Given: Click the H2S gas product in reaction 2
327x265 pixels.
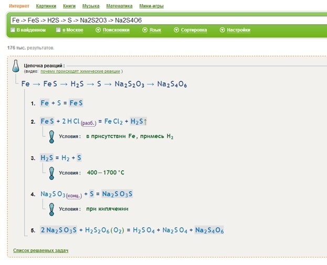Looking at the screenshot, I should pyautogui.click(x=139, y=122).
